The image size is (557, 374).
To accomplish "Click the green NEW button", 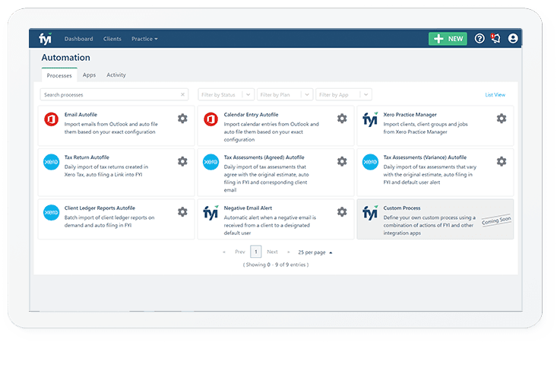I will (448, 39).
